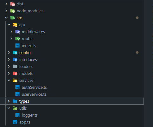Click the gray loaders folder icon

15,67
